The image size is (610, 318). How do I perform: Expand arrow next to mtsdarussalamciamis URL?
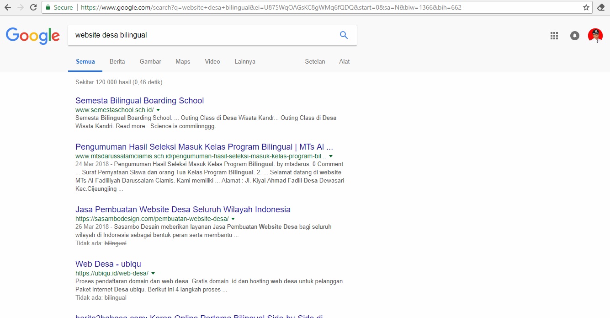tap(331, 156)
